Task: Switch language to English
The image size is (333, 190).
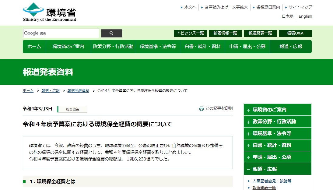Action: point(305,16)
